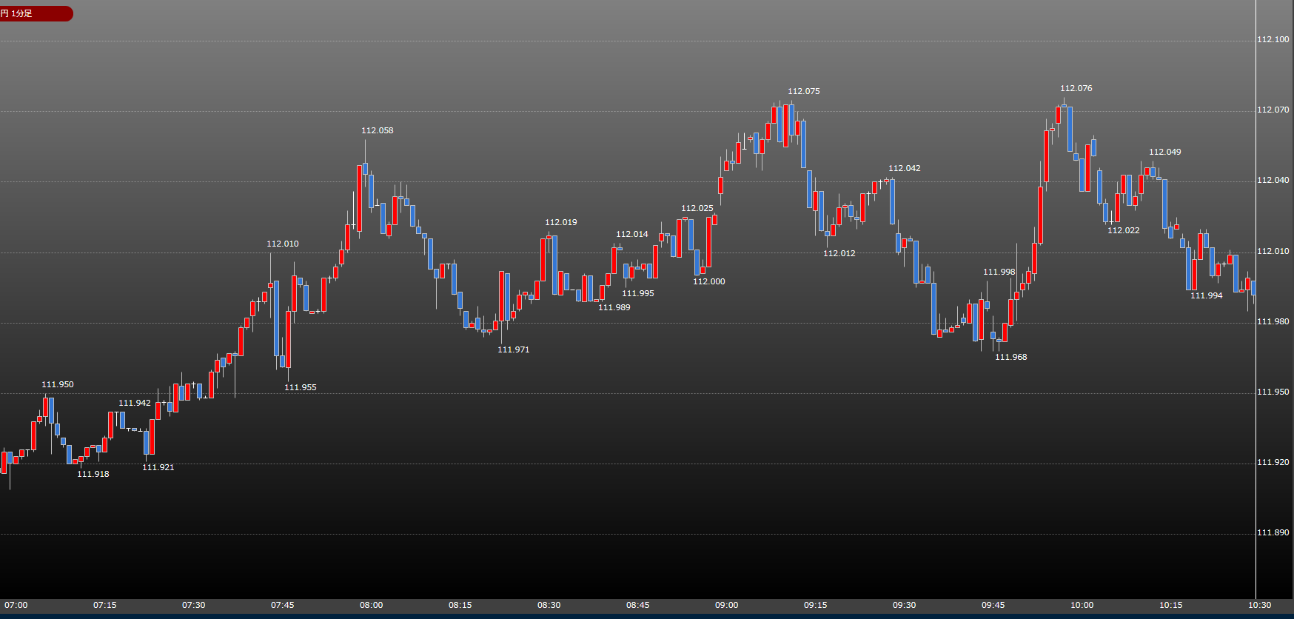Click the 111.920 price axis value
Screen dimensions: 1294x619
1273,462
